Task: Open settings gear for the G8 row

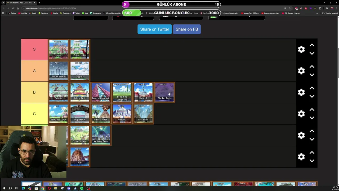Action: tap(301, 157)
